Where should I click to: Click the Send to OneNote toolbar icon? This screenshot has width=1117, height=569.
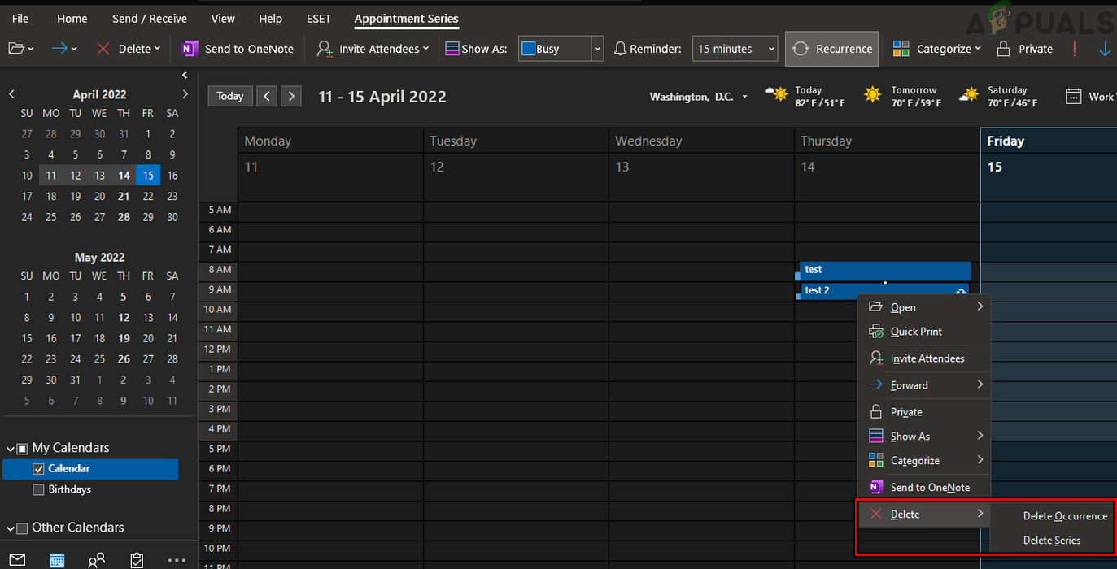[190, 49]
